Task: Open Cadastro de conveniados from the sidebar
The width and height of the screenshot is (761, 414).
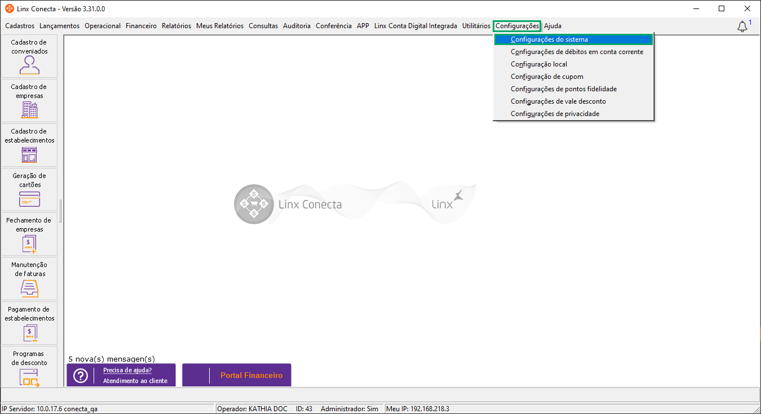Action: tap(29, 56)
